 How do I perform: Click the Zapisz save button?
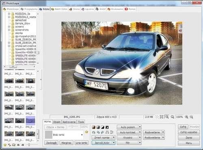click(x=189, y=137)
